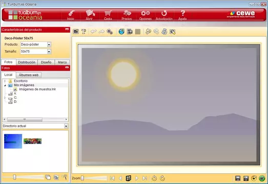Click the faded swap-arrows icon before the printer
The width and height of the screenshot is (268, 184).
[156, 32]
